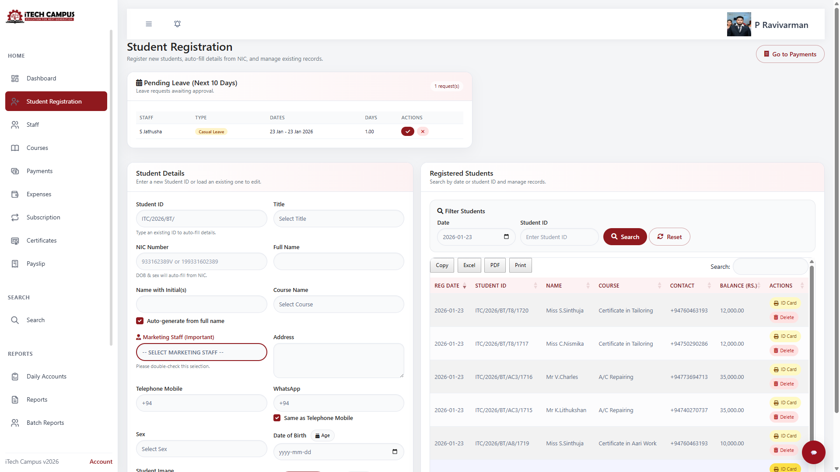
Task: Click the registered students table scrollbar
Action: tap(812, 350)
